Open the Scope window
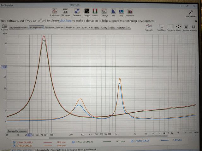This screenshot has height=151, width=202. point(86,12)
